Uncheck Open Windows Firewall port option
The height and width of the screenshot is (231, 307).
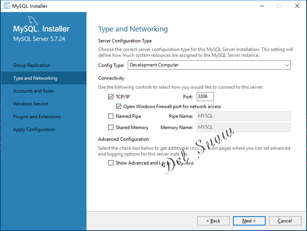118,106
